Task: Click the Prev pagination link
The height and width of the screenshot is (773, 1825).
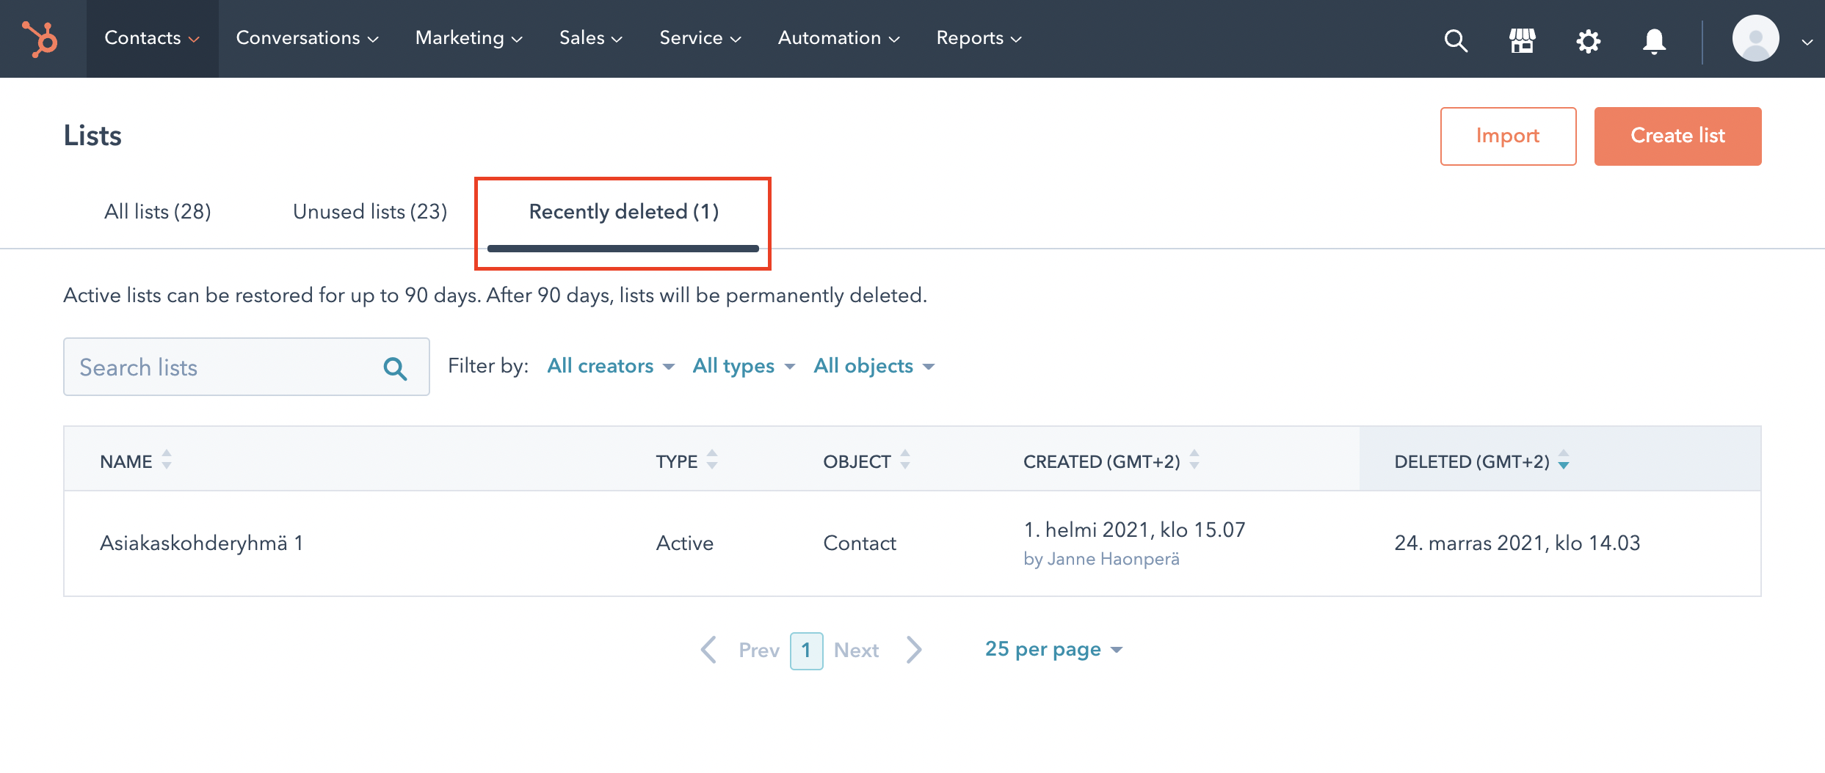Action: click(x=759, y=650)
